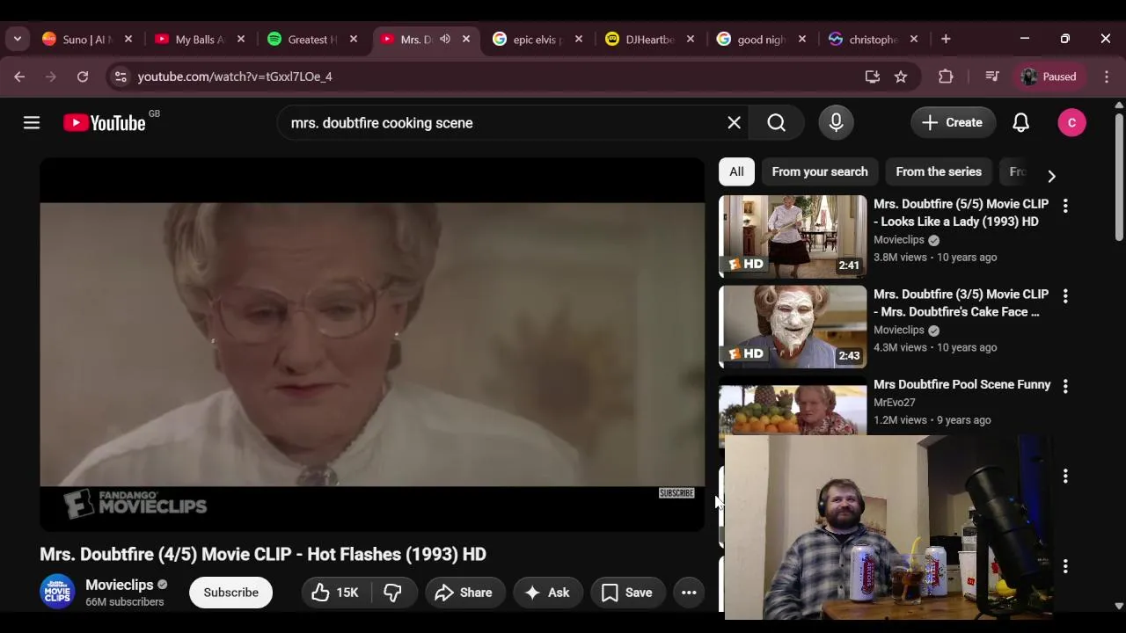
Task: Open more actions (three dots) under video
Action: [x=689, y=593]
